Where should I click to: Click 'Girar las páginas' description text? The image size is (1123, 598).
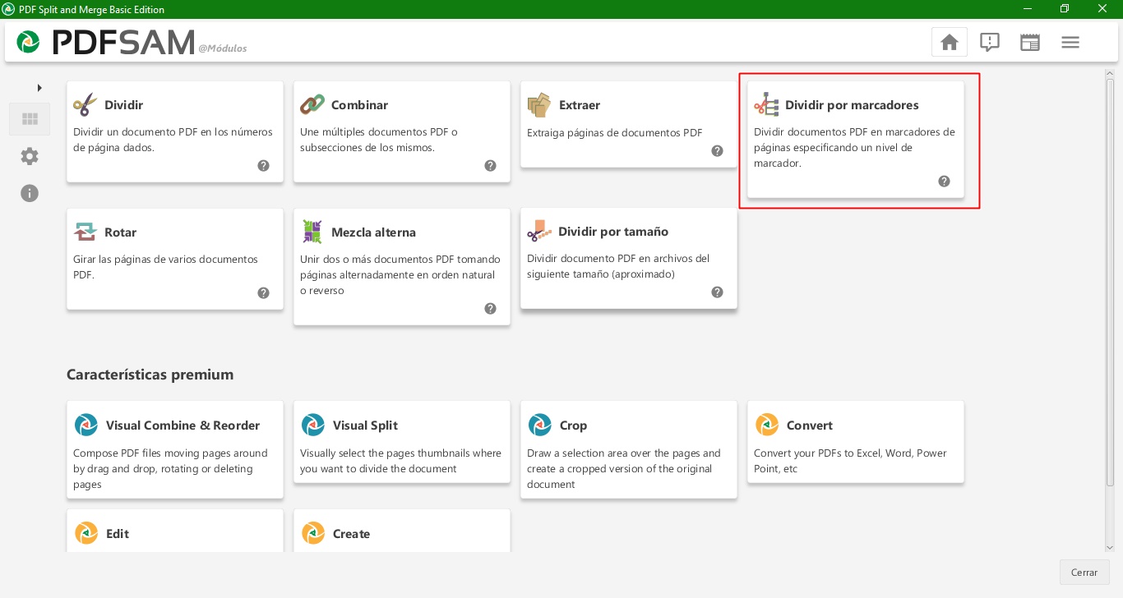click(x=165, y=267)
